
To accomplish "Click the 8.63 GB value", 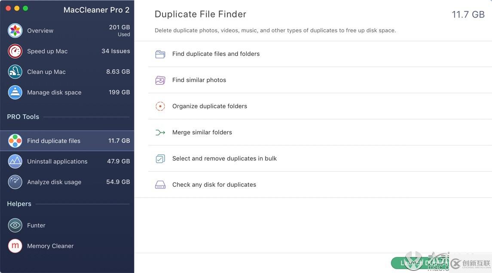I will point(118,71).
